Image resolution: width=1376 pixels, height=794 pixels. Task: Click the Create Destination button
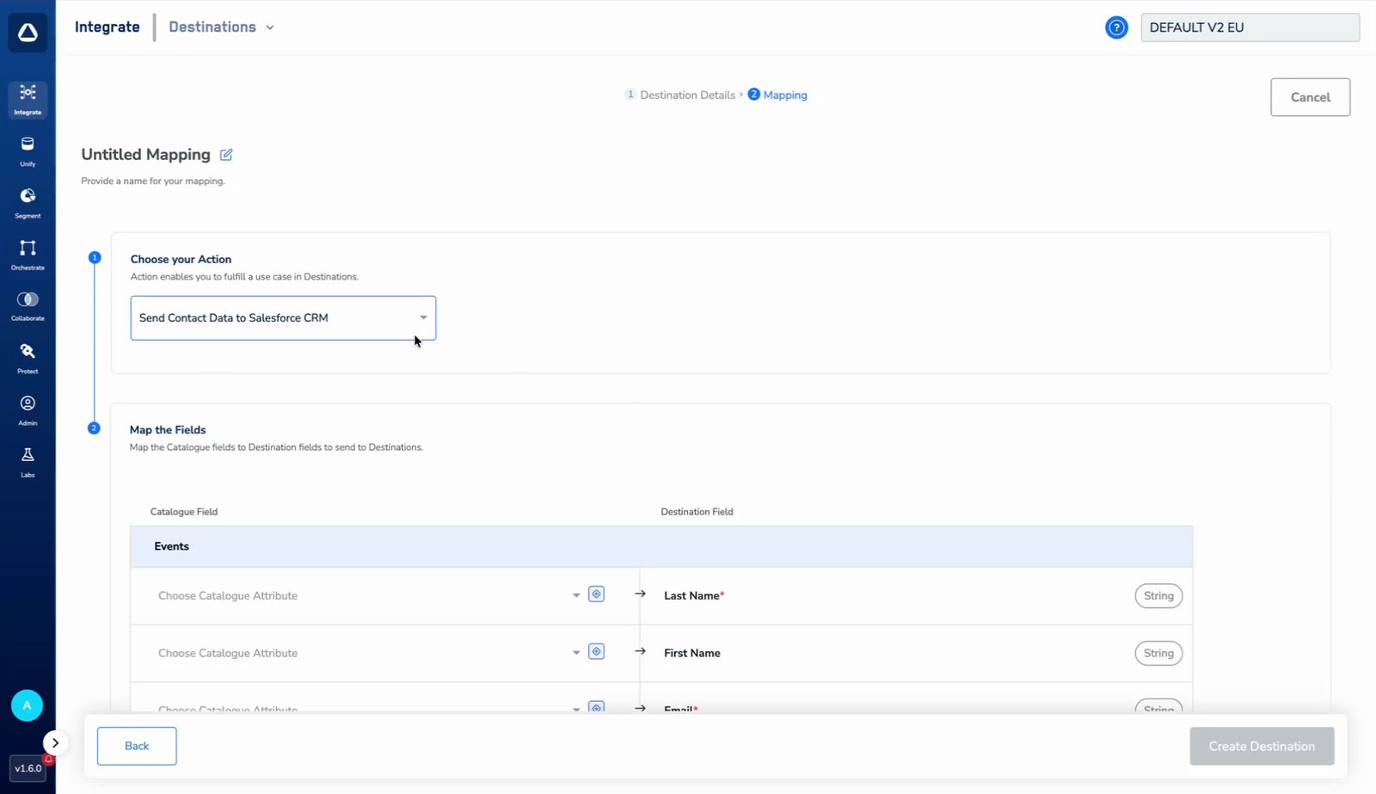(1262, 746)
